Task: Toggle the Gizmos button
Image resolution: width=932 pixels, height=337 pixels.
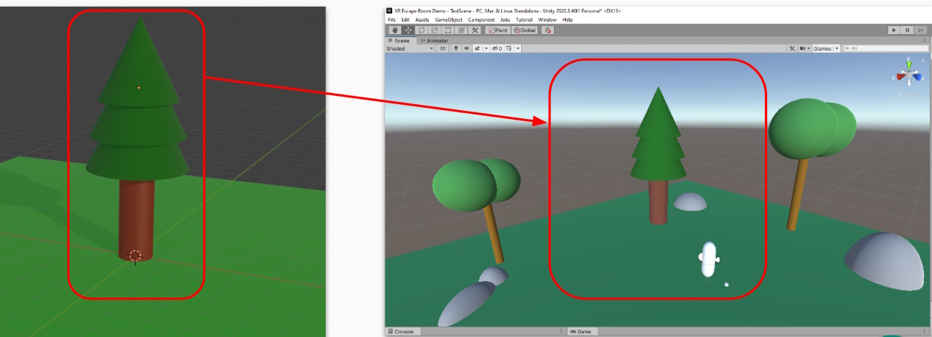Action: click(x=822, y=48)
